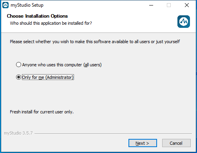
Task: Click the 'Only for me (Administrator)' label text
Action: click(x=48, y=77)
